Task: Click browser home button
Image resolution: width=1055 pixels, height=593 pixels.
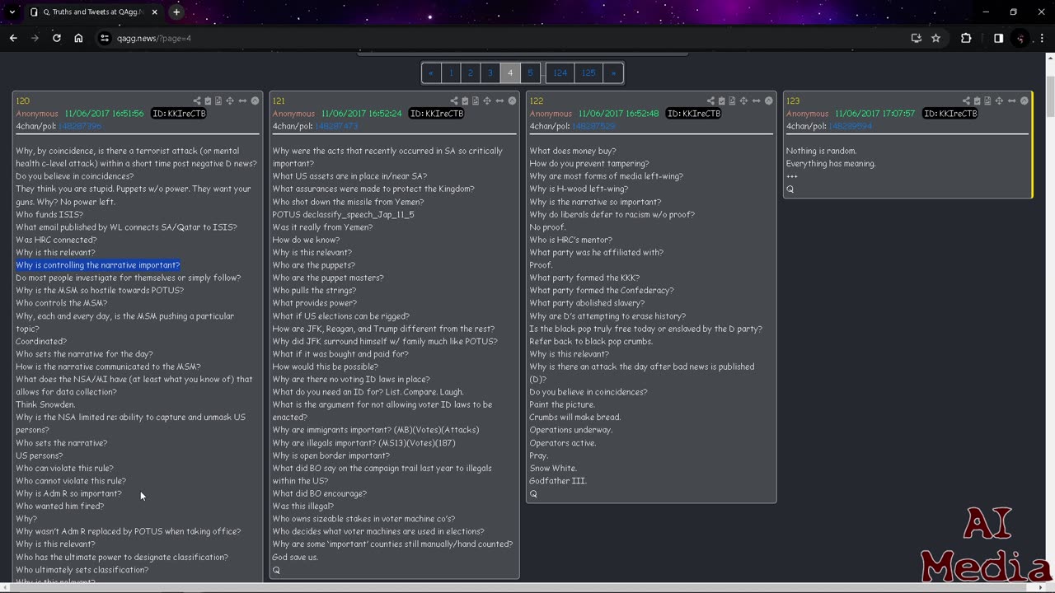Action: [x=78, y=38]
